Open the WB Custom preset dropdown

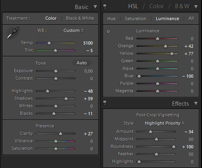(73, 30)
